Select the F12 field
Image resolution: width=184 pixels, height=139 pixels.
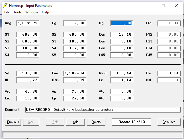tap(169, 34)
